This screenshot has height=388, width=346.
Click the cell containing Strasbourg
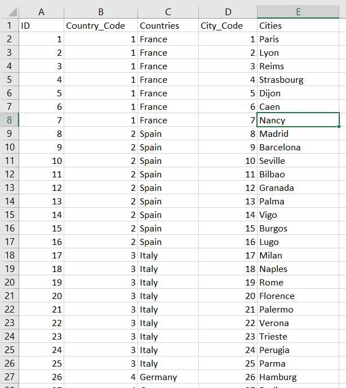pos(298,79)
